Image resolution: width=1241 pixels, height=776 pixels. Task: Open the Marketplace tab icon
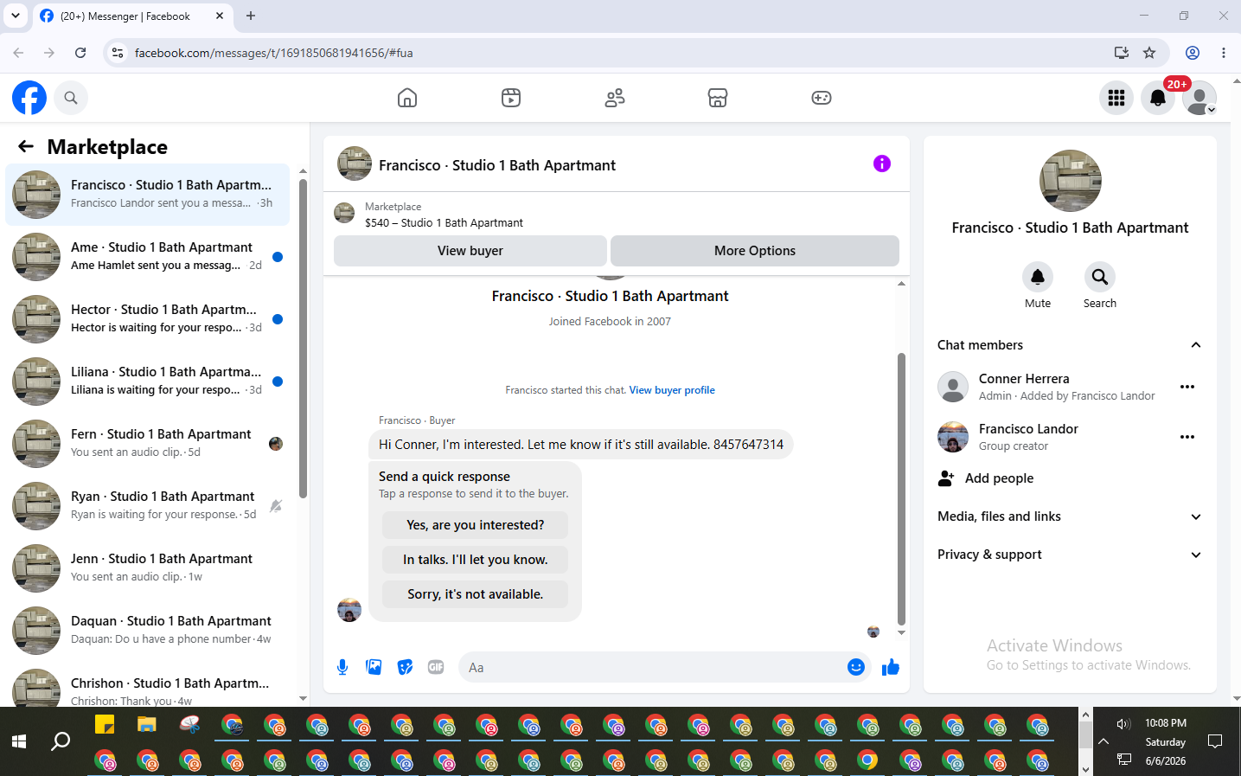(x=718, y=98)
